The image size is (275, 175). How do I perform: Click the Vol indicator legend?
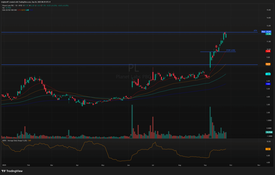point(3,8)
